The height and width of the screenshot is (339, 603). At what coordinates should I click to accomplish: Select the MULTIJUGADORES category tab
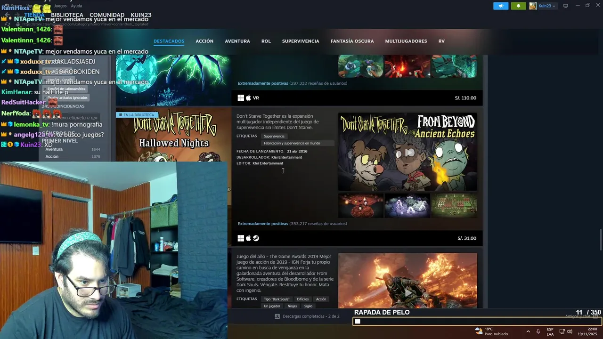pyautogui.click(x=406, y=41)
